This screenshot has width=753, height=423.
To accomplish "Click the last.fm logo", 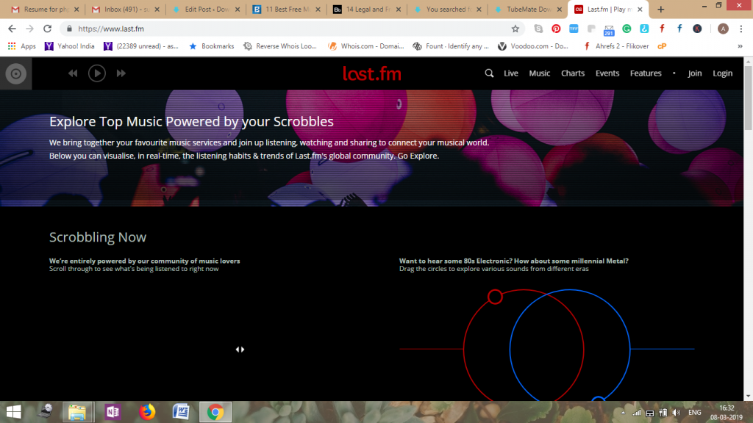I will [371, 73].
